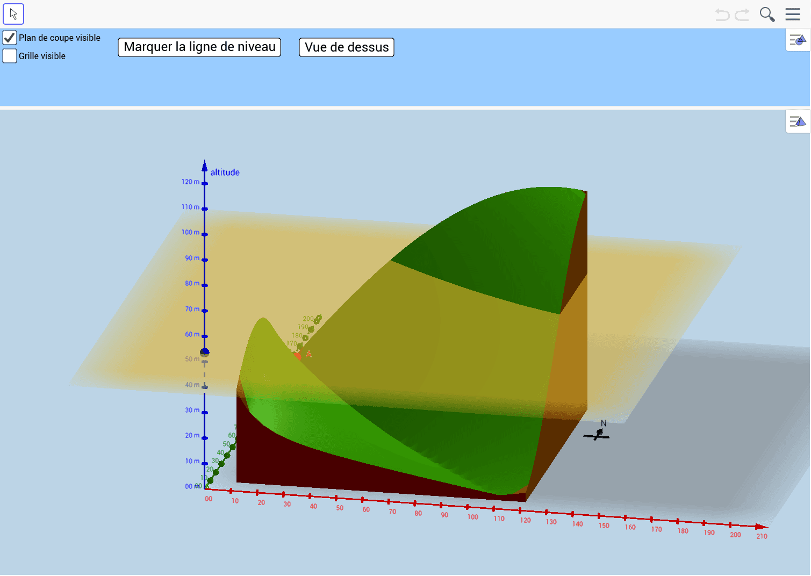Viewport: 811px width, 576px height.
Task: Click the 80 m altitude tick label
Action: (192, 283)
